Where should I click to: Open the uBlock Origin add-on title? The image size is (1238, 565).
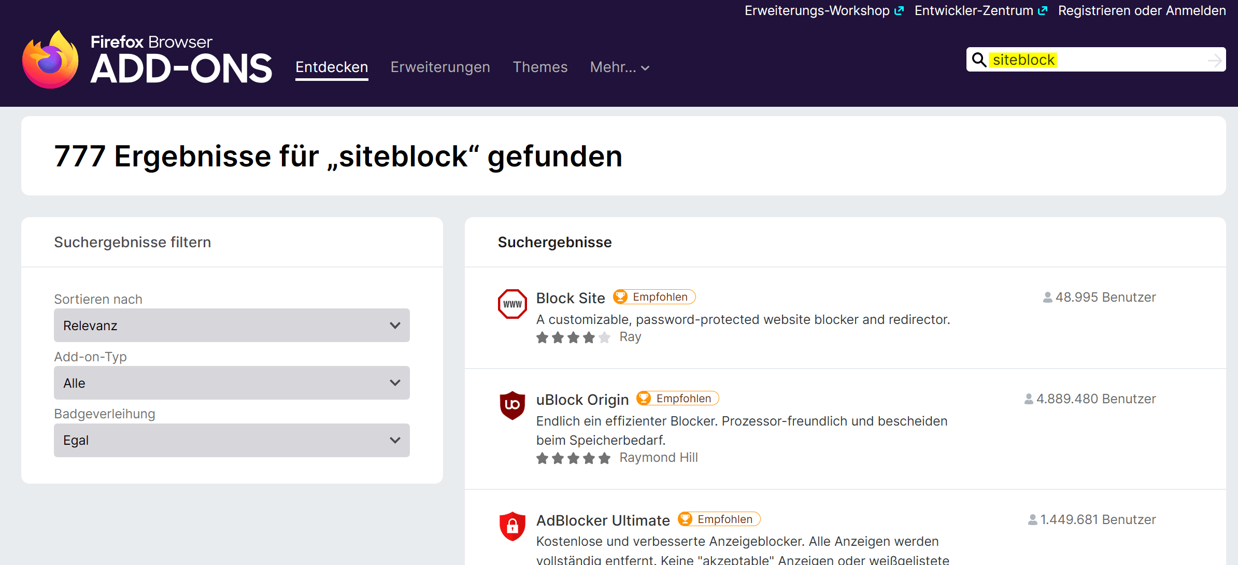[582, 400]
